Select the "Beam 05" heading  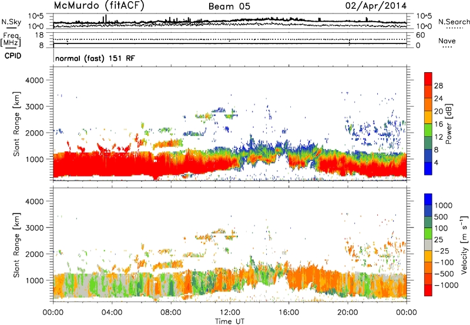[x=229, y=6]
